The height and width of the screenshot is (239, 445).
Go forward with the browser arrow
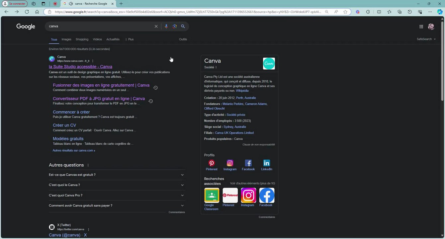[17, 12]
